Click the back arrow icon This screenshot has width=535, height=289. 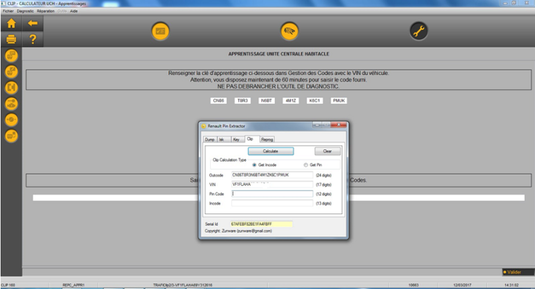click(x=33, y=23)
